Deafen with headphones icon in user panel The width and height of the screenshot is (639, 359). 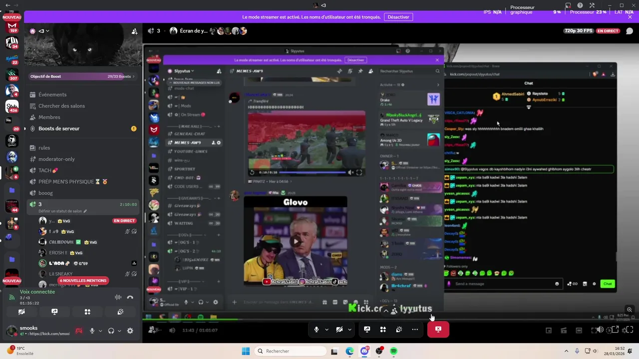coord(111,331)
